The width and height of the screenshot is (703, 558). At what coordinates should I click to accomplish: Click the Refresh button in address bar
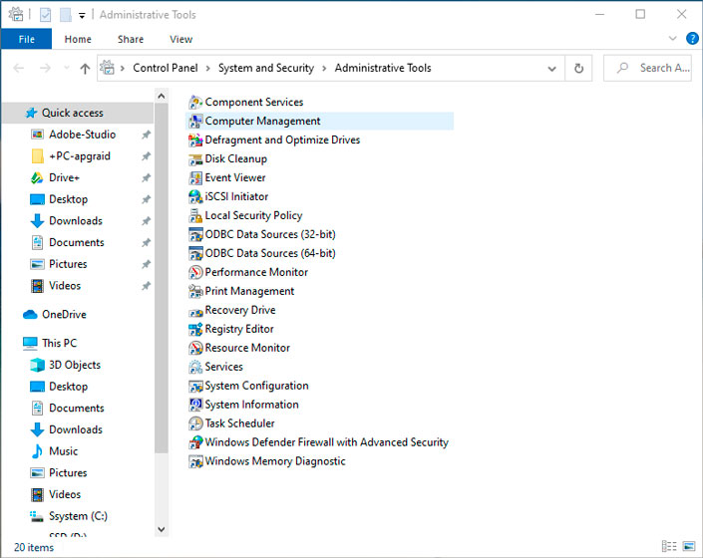578,68
